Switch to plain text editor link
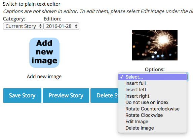Viewport: 193px width, 139px height. point(32,4)
